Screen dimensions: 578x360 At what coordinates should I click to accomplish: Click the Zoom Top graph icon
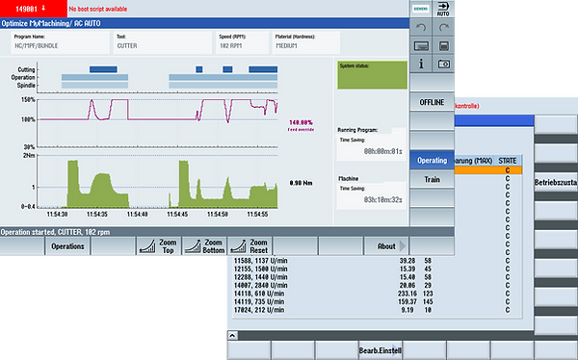pyautogui.click(x=147, y=246)
